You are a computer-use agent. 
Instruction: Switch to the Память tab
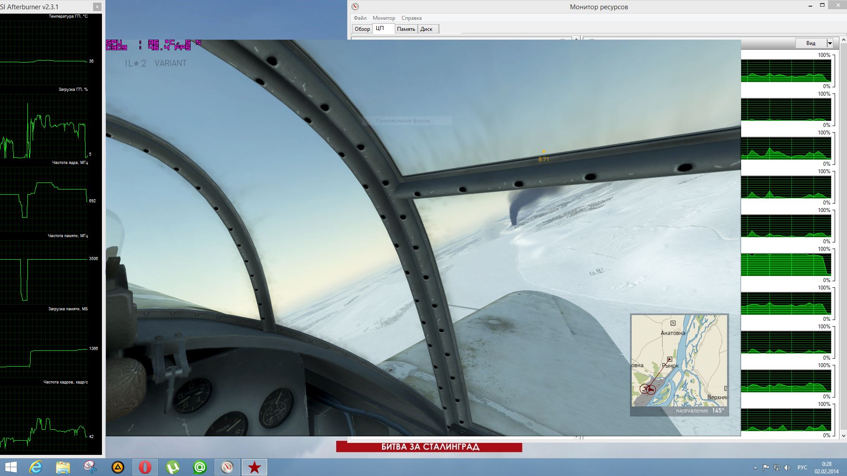[x=406, y=29]
